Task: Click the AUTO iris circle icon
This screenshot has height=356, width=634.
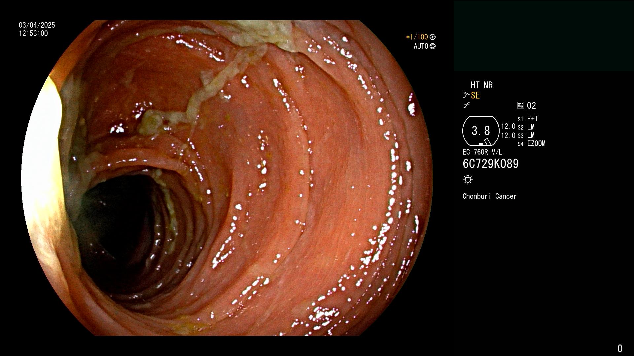Action: click(x=433, y=46)
